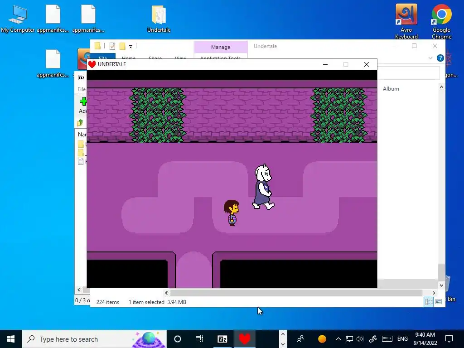Viewport: 464px width, 348px height.
Task: Open the My Computer desktop icon
Action: click(x=18, y=18)
